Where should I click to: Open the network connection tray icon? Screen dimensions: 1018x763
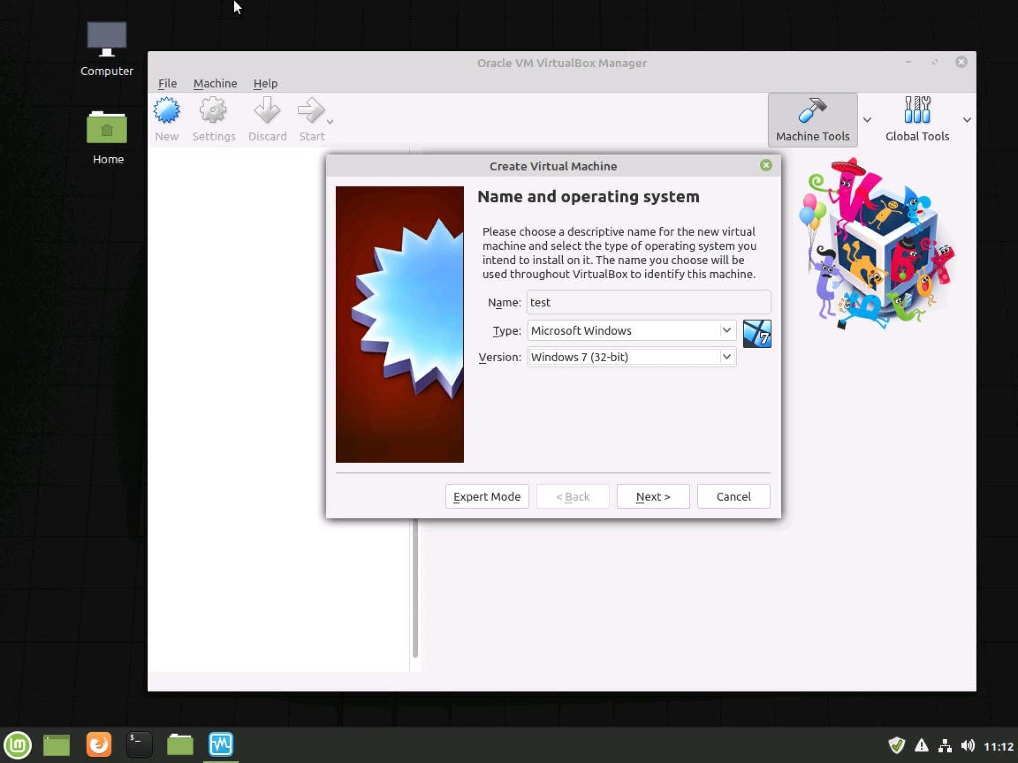pyautogui.click(x=945, y=746)
